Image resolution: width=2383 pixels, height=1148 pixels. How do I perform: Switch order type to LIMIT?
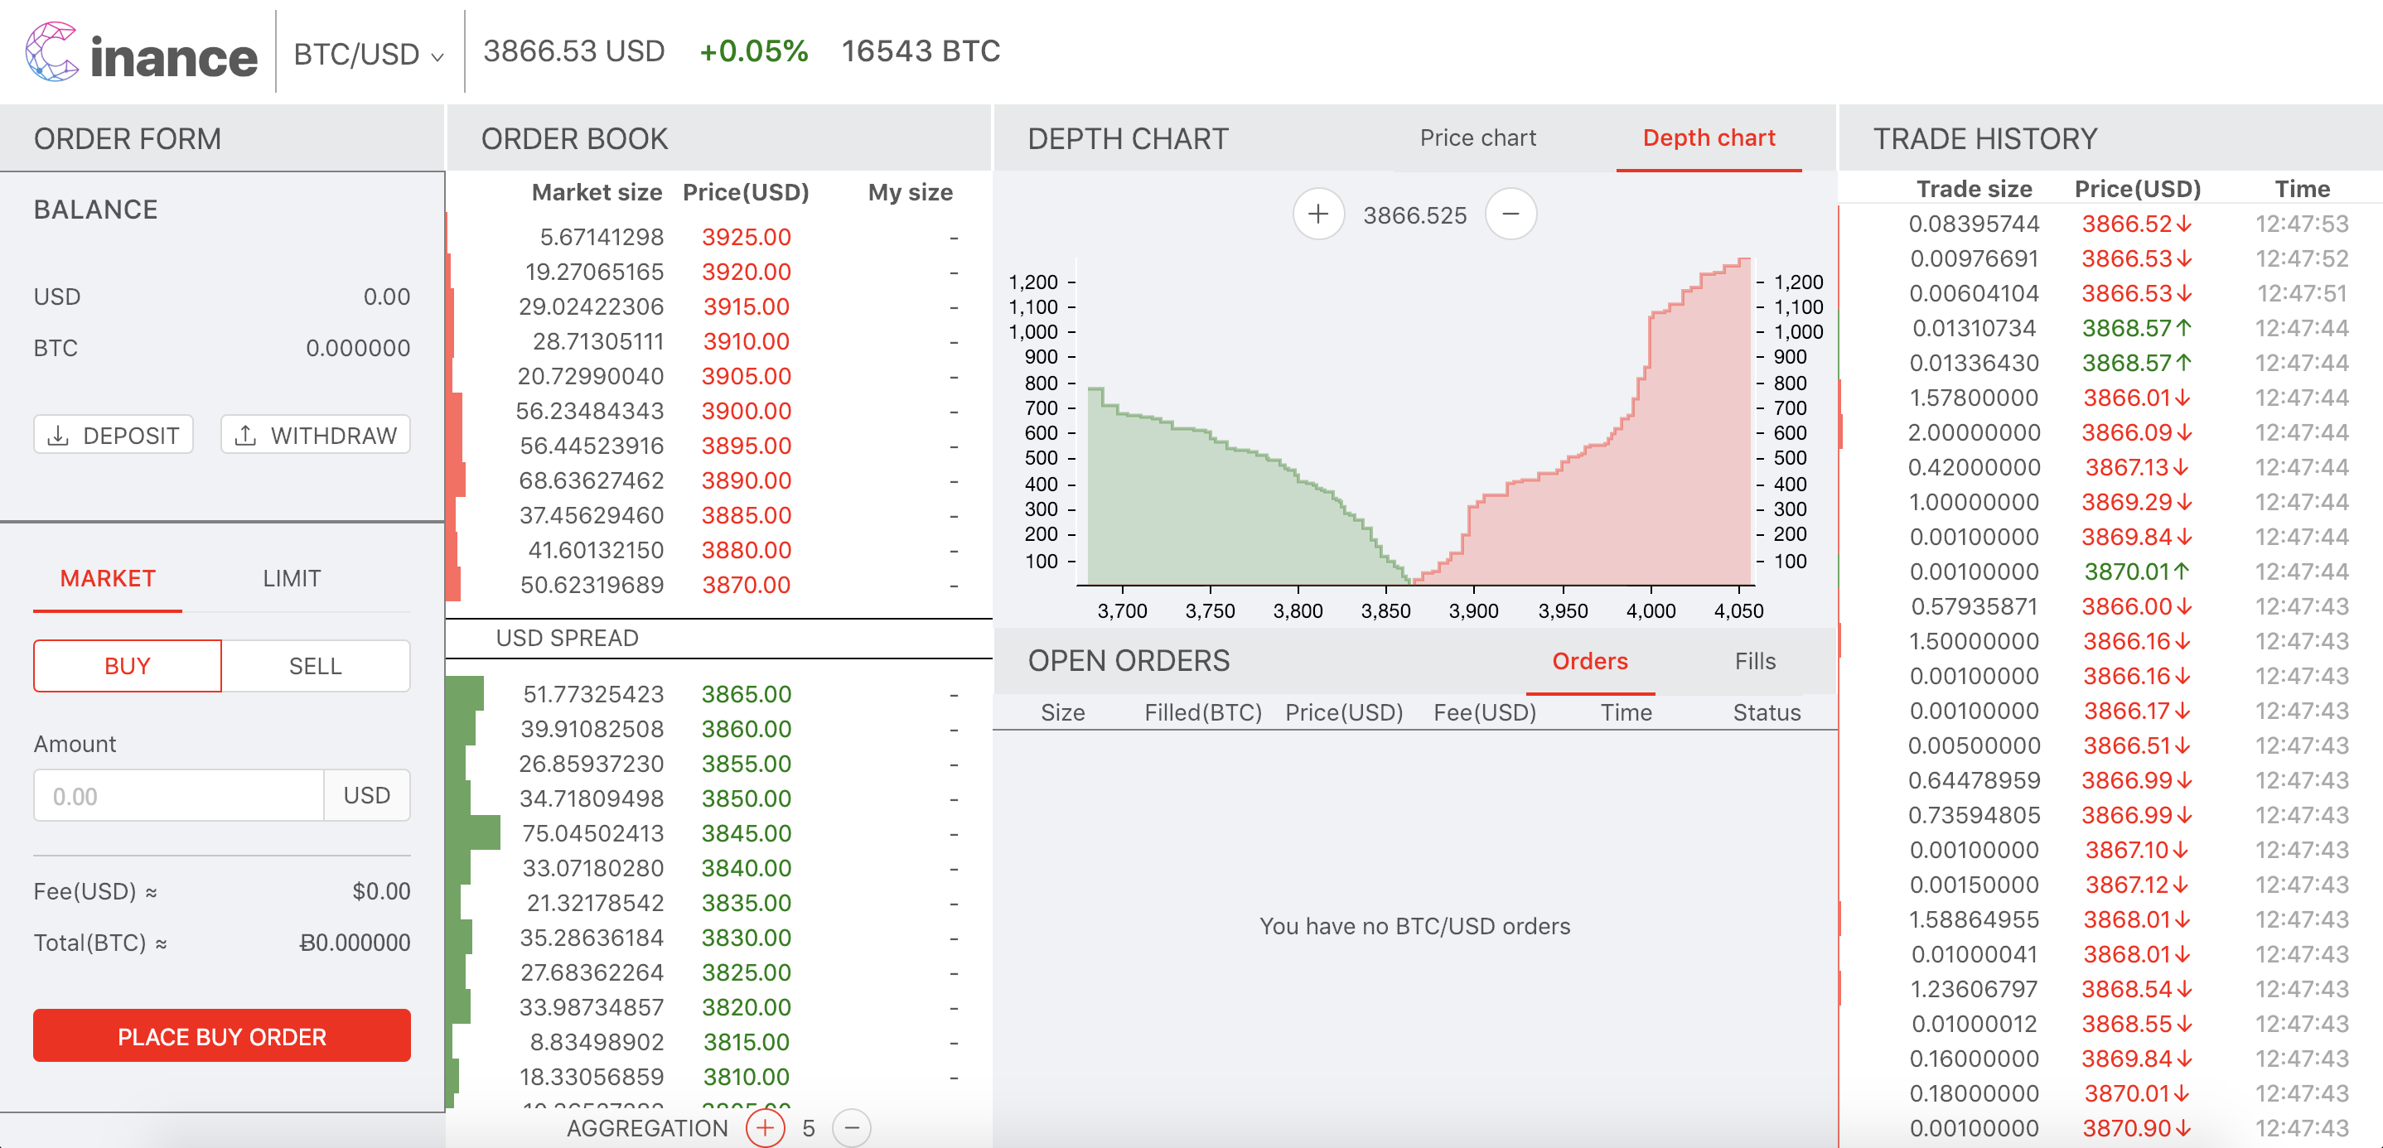coord(292,578)
